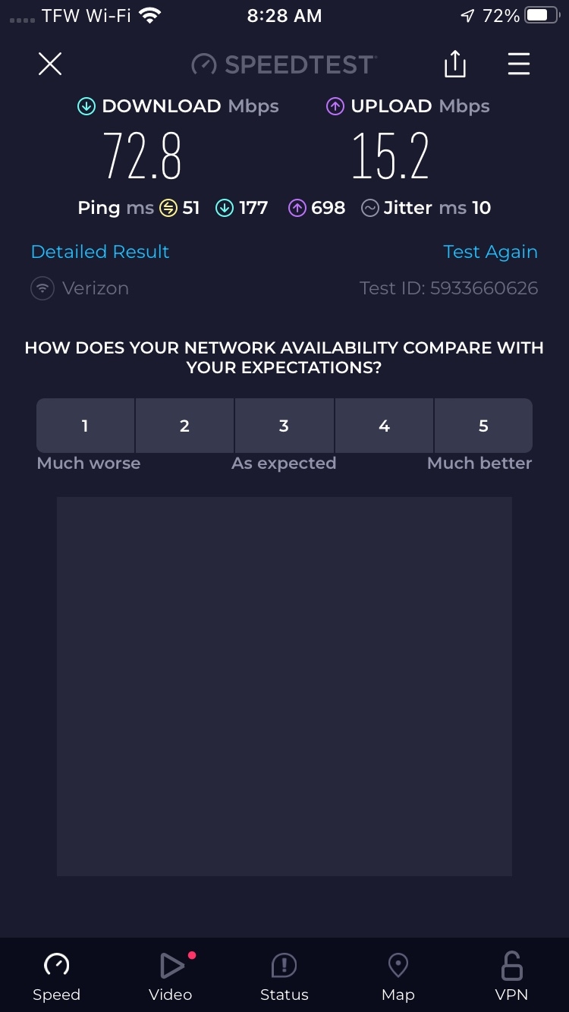Close the result with the X icon

pyautogui.click(x=50, y=64)
